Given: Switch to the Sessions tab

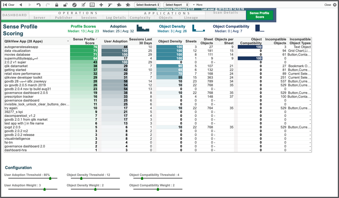Looking at the screenshot, I should (89, 18).
